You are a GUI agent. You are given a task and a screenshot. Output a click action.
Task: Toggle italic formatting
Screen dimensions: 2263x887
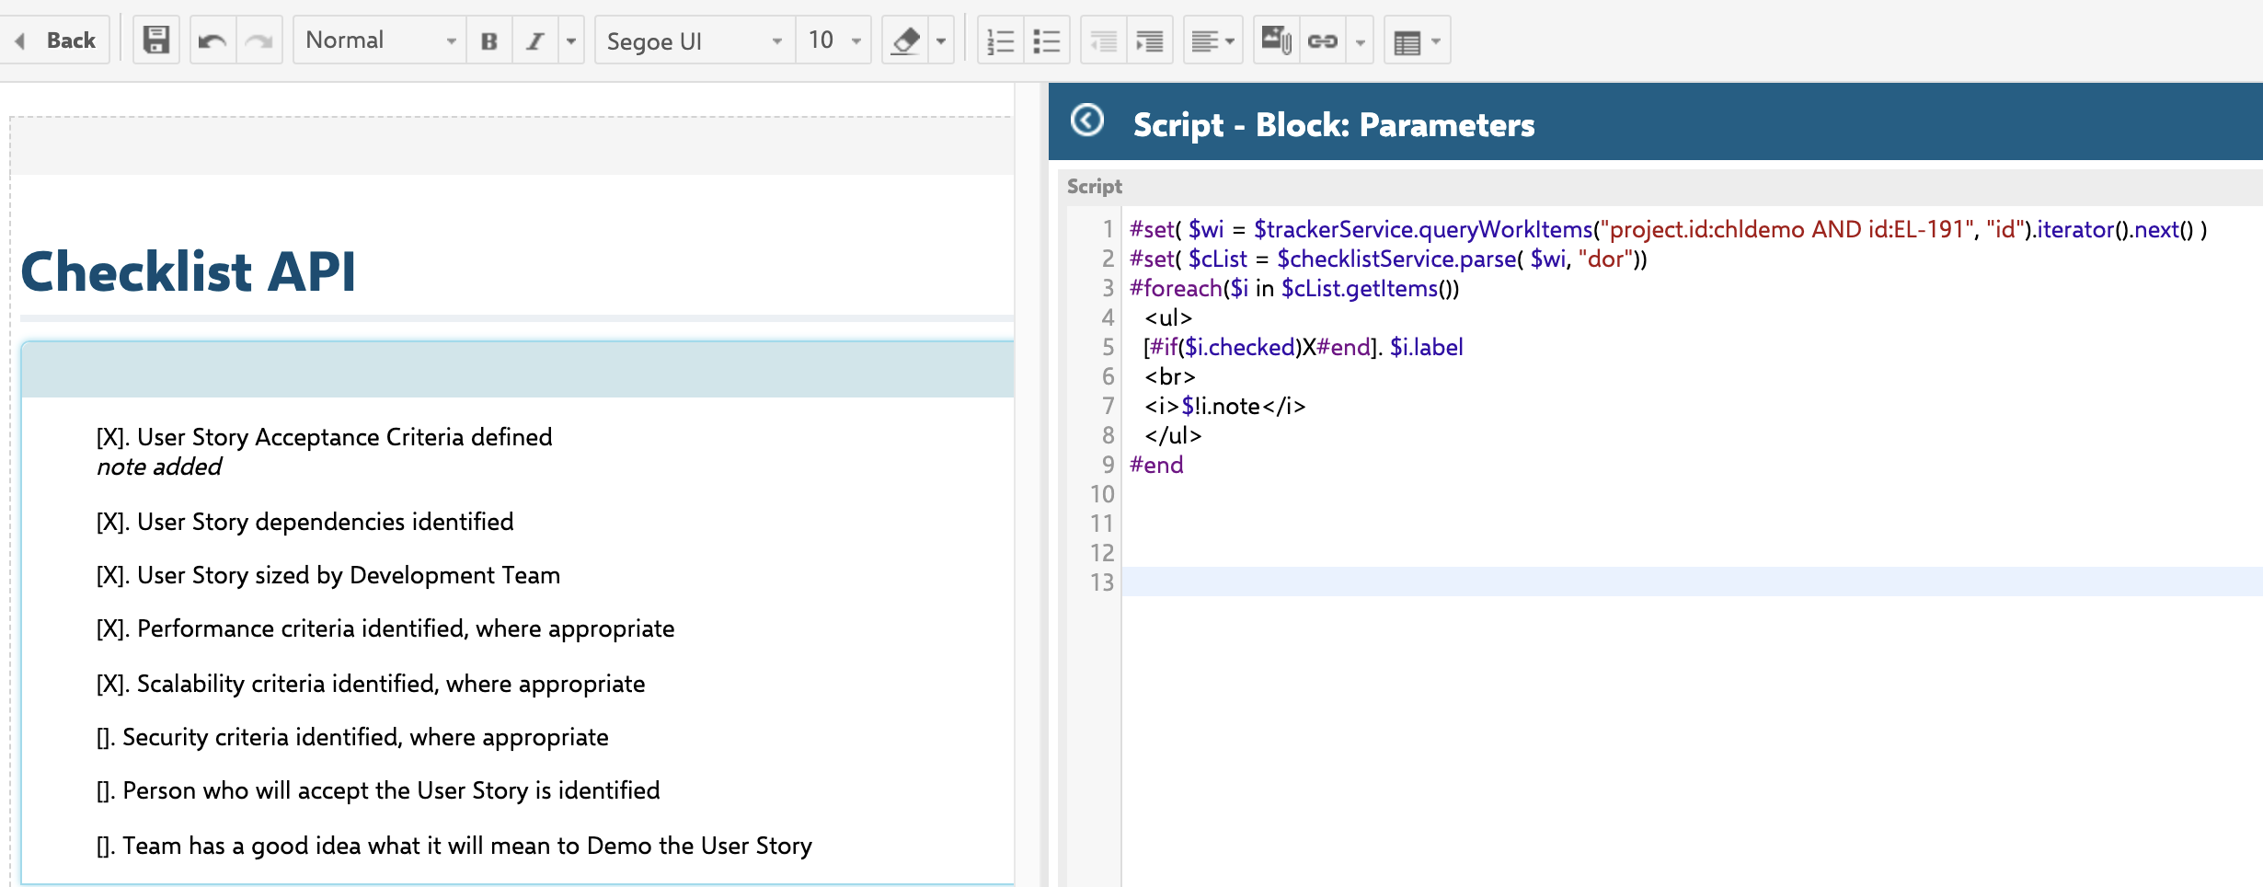click(x=535, y=40)
